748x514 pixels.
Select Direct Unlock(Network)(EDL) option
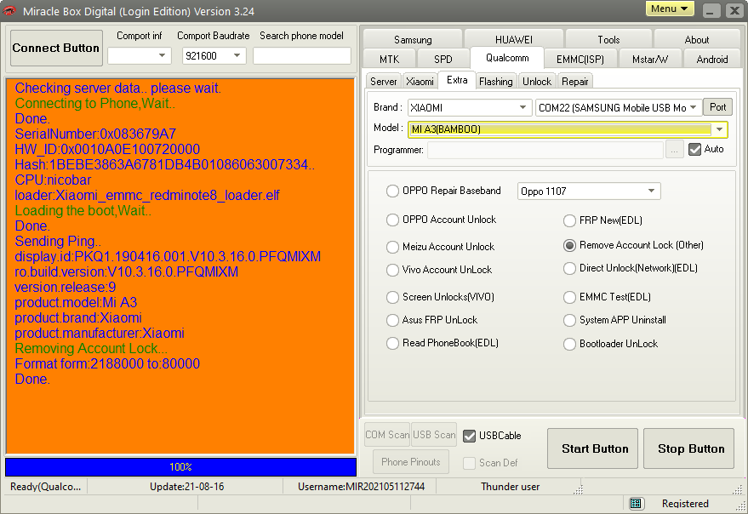click(x=569, y=268)
